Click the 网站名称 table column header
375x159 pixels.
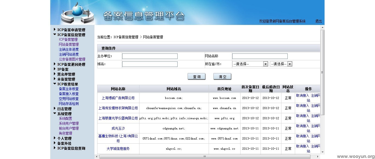tap(118, 89)
